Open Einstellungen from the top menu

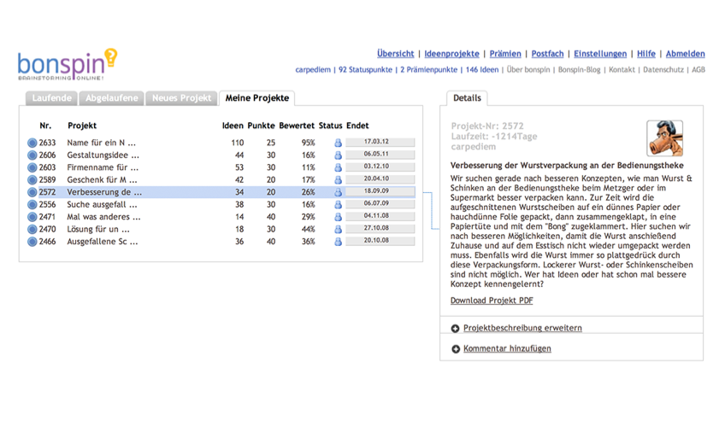click(600, 54)
